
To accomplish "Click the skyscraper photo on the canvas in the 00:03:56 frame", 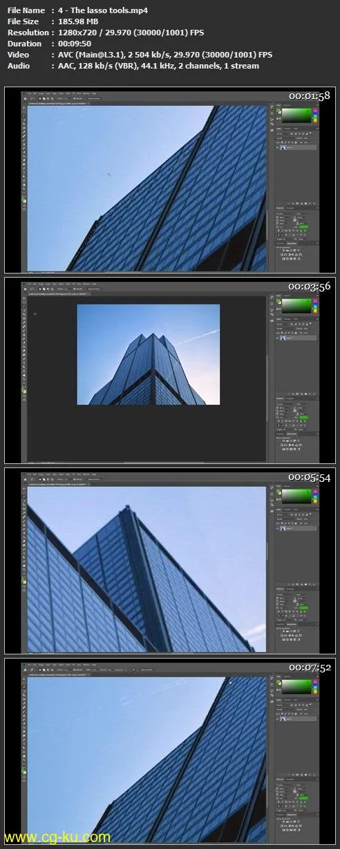I will tap(149, 355).
